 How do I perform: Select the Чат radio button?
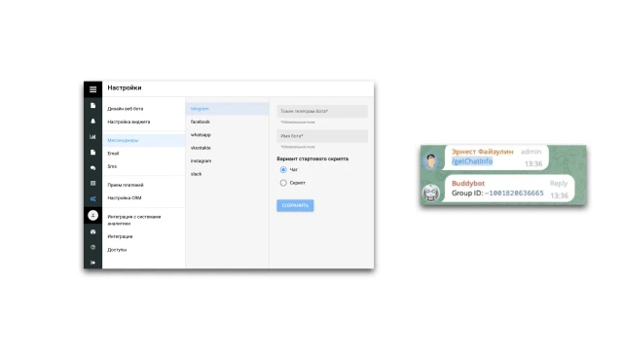click(x=283, y=170)
